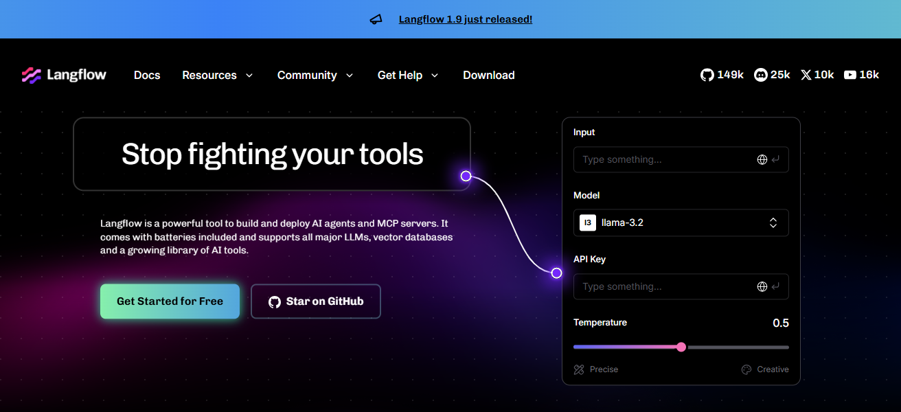Click the Langflow logo icon
The height and width of the screenshot is (412, 901).
click(x=32, y=75)
